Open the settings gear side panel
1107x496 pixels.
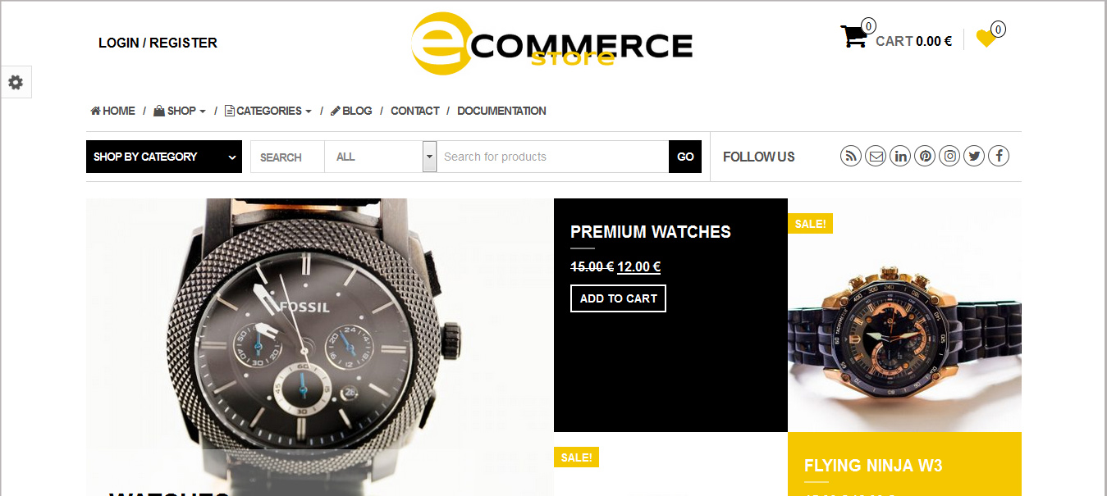[x=16, y=82]
